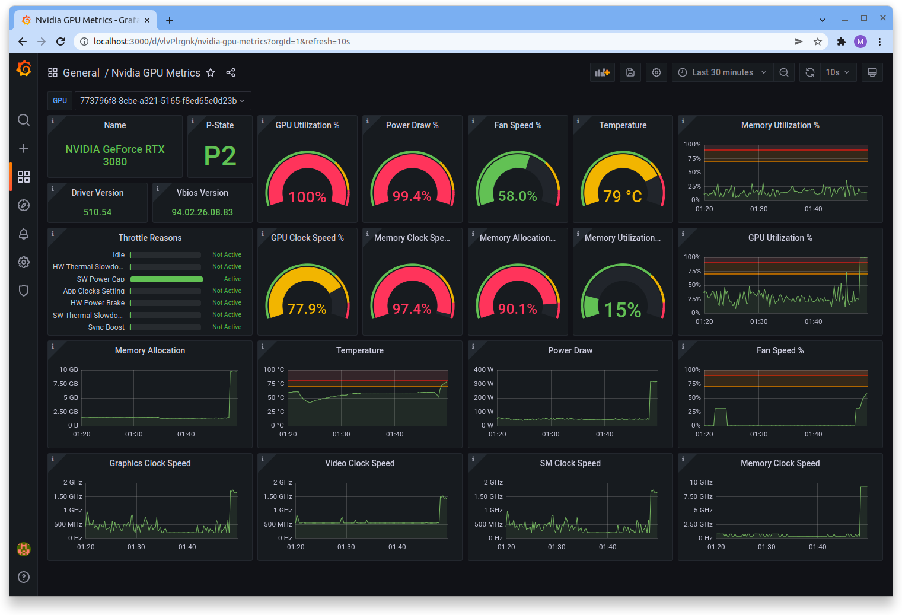Open the Explore compass icon in sidebar
This screenshot has width=902, height=615.
click(23, 205)
